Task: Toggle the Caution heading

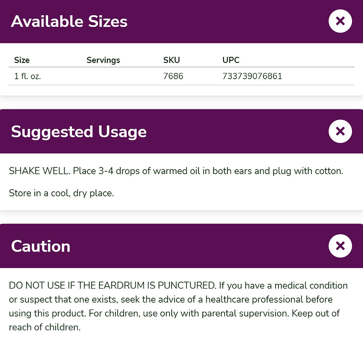Action: (41, 246)
